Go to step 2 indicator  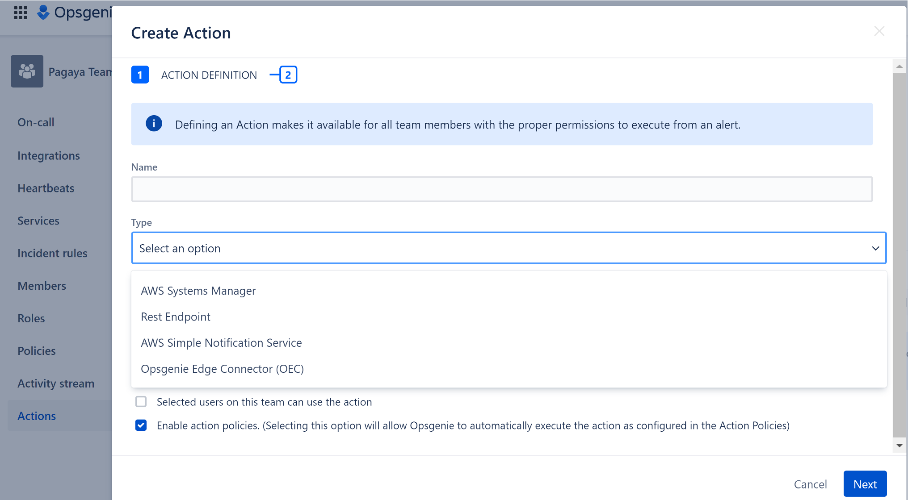pos(288,75)
